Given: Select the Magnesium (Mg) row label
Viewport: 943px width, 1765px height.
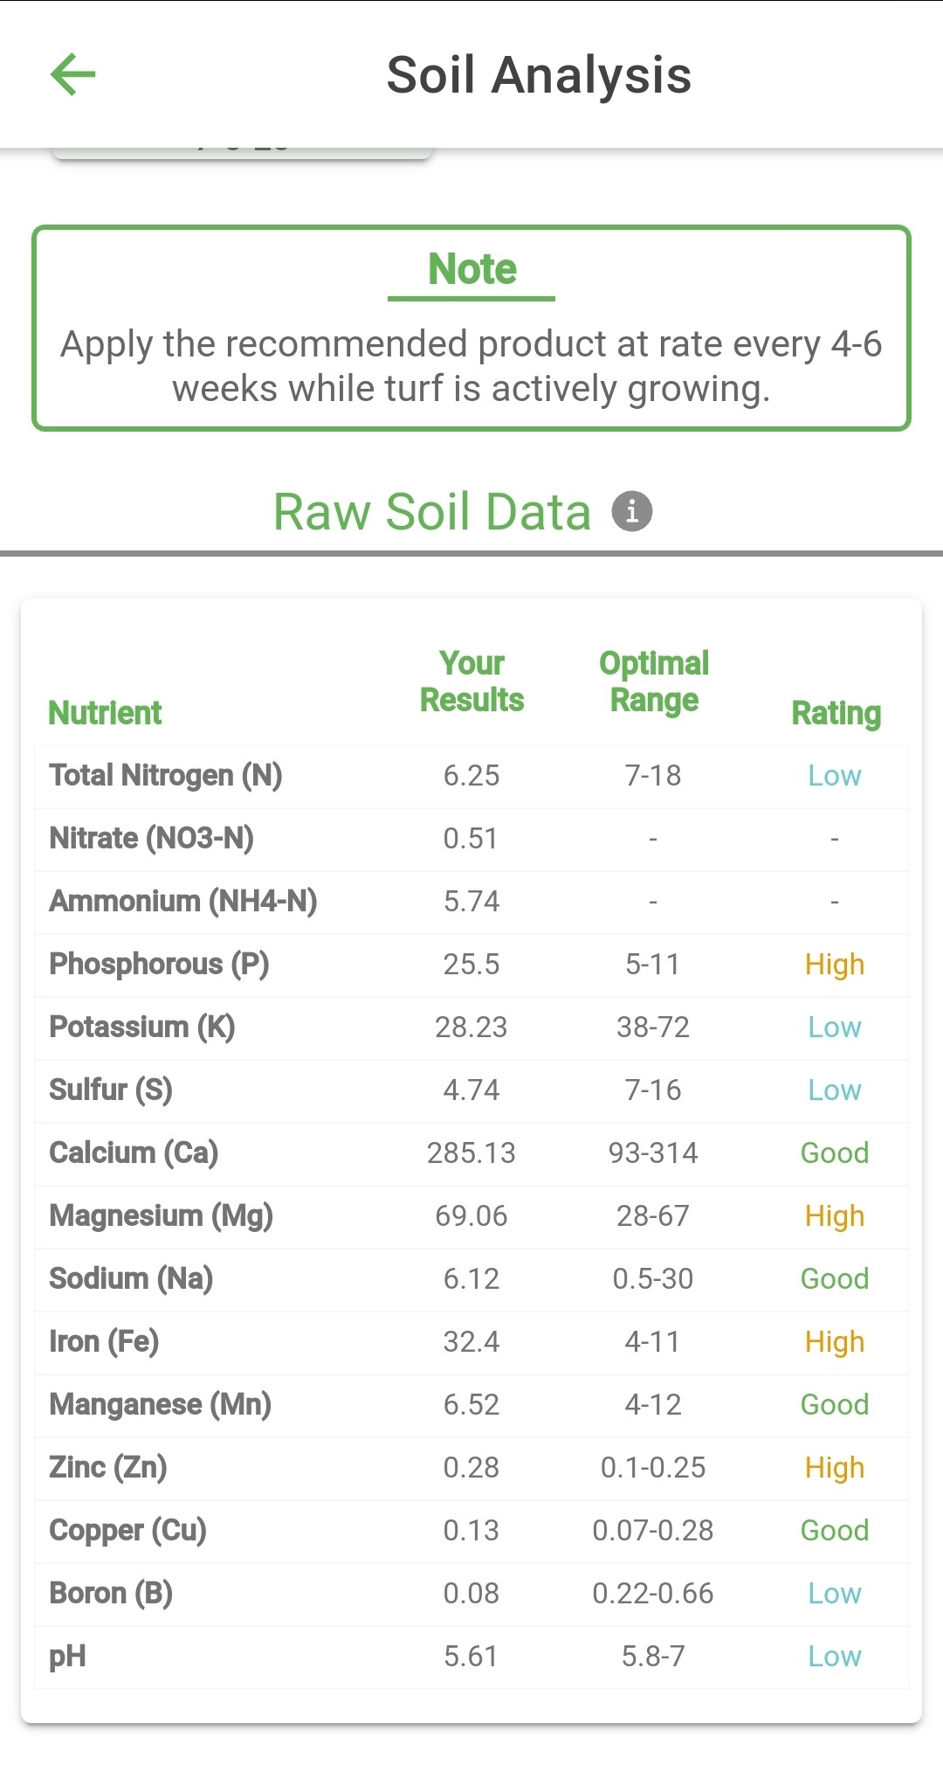Looking at the screenshot, I should coord(162,1215).
